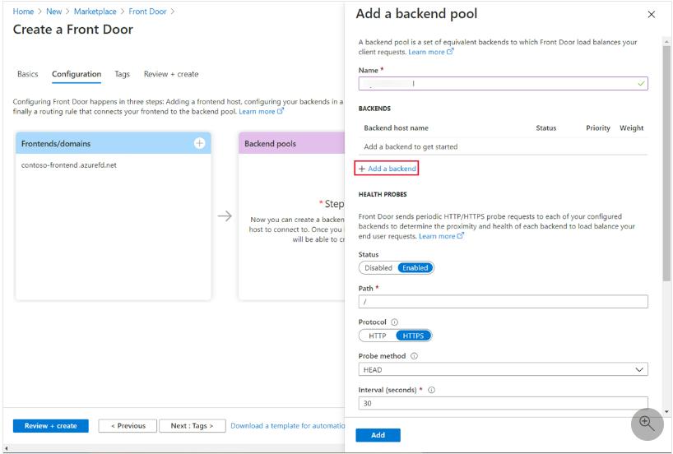
Task: Click the health probe Path input field
Action: coord(503,302)
